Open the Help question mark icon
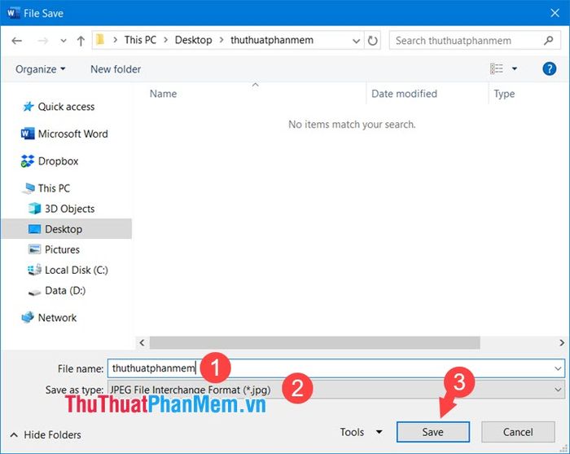570x454 pixels. coord(549,69)
